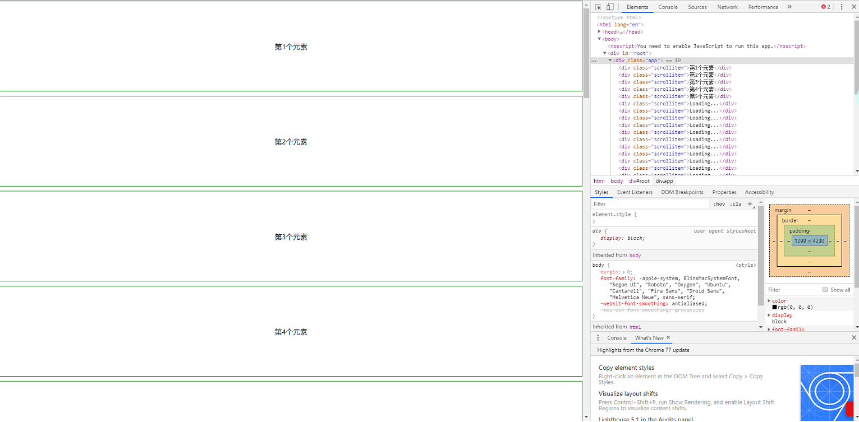The height and width of the screenshot is (422, 859).
Task: Open the red error count indicator
Action: point(826,7)
